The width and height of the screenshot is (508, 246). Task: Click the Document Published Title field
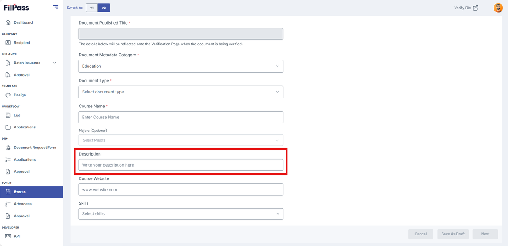tap(181, 34)
